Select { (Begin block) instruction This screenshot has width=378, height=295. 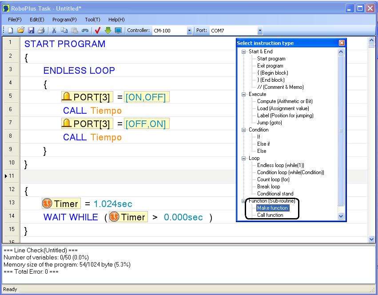[x=273, y=73]
